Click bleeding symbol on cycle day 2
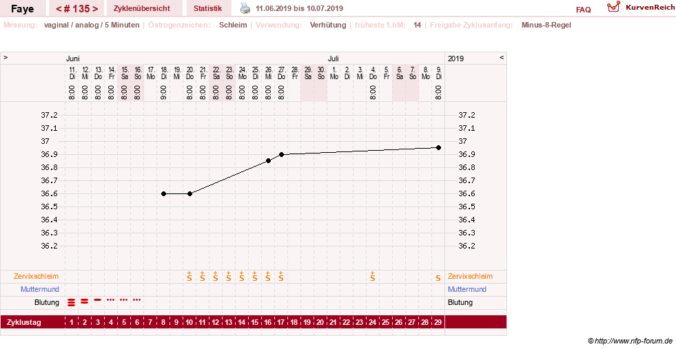The height and width of the screenshot is (349, 676). 85,302
